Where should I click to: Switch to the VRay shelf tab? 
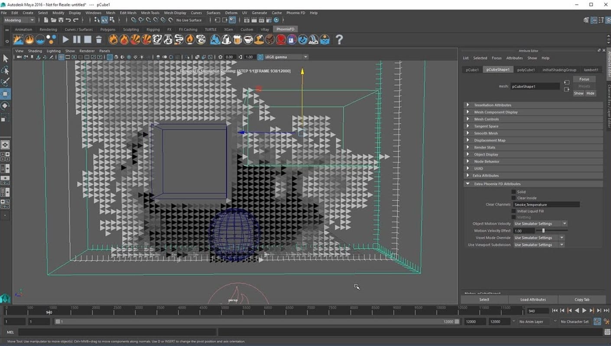click(x=264, y=29)
